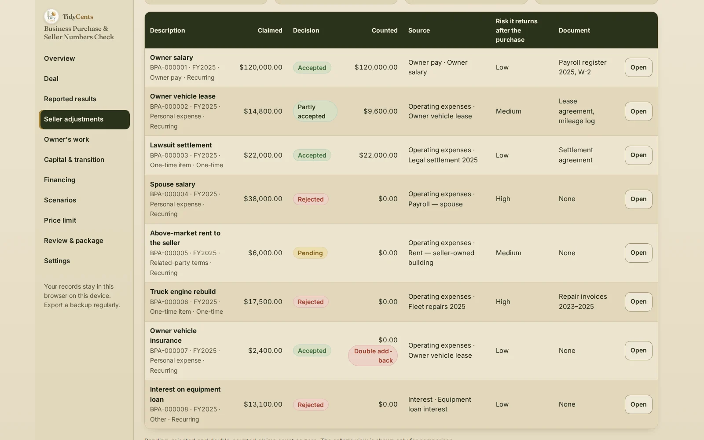Open the Lawsuit settlement adjustment
The image size is (704, 440).
(638, 155)
